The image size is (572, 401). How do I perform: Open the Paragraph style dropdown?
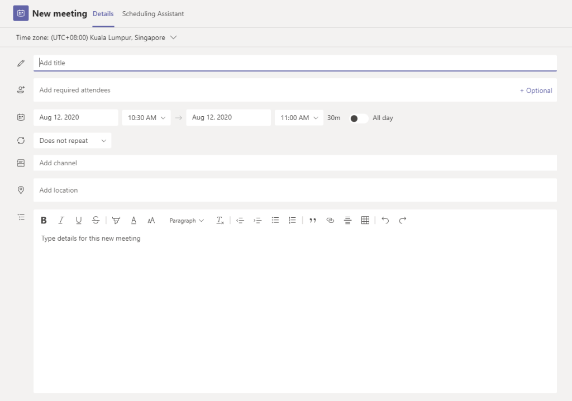coord(187,221)
